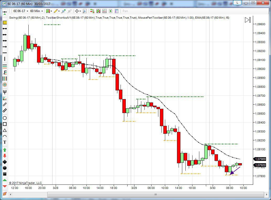
Task: Click the 1,09500 price axis label
Action: (260, 24)
